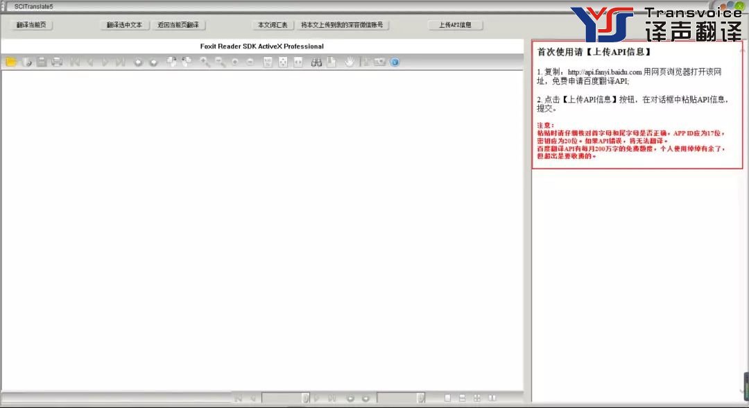The width and height of the screenshot is (749, 408).
Task: Click previous view circle in bottom status bar
Action: (350, 398)
